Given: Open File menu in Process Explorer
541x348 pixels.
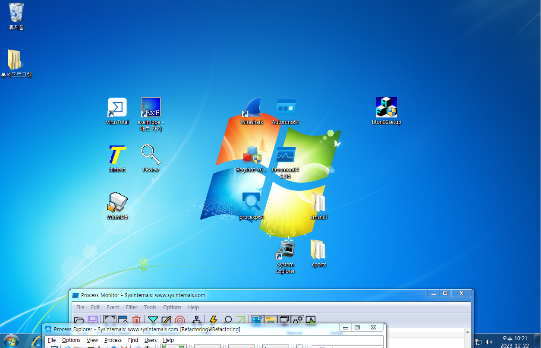Looking at the screenshot, I should [x=52, y=340].
